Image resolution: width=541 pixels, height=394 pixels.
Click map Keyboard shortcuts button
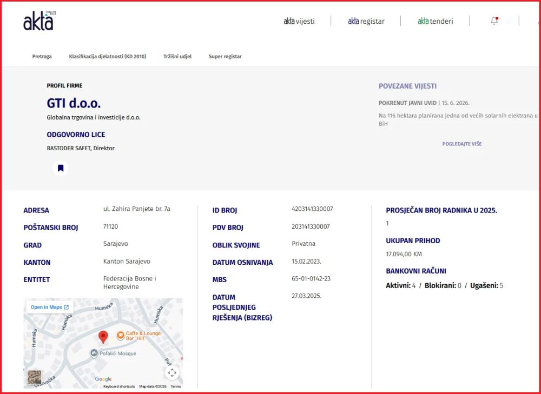click(119, 386)
